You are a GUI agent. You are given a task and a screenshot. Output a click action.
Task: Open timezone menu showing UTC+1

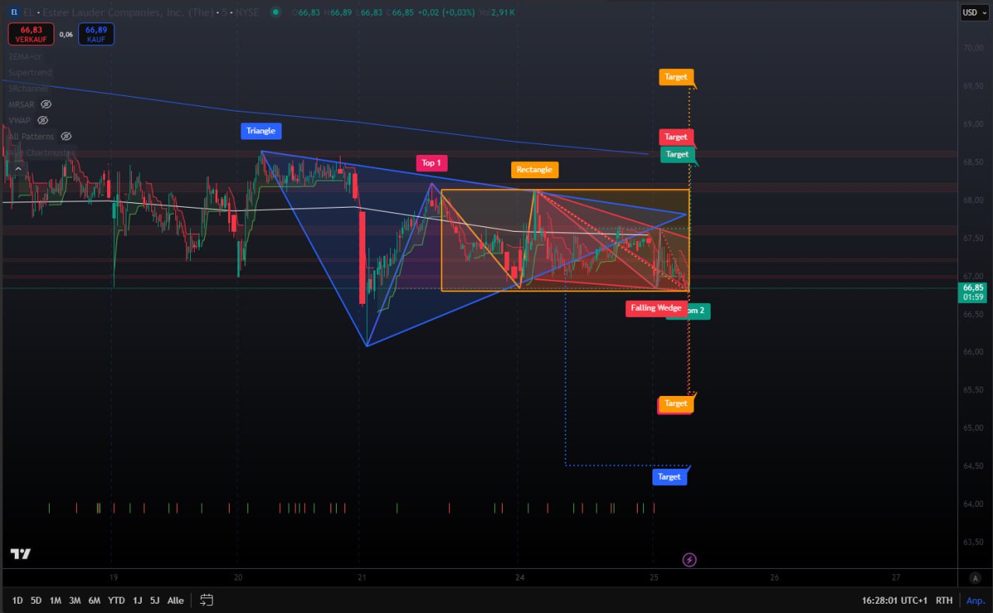point(894,600)
